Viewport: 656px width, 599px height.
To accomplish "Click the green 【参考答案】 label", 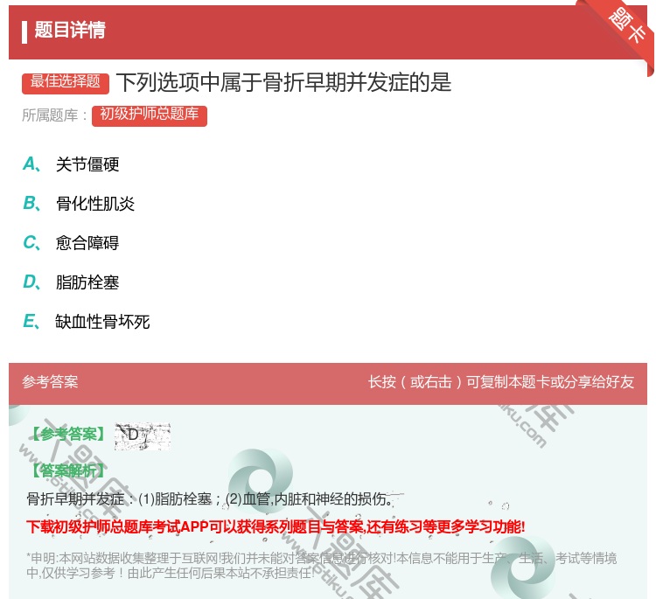I will [68, 435].
